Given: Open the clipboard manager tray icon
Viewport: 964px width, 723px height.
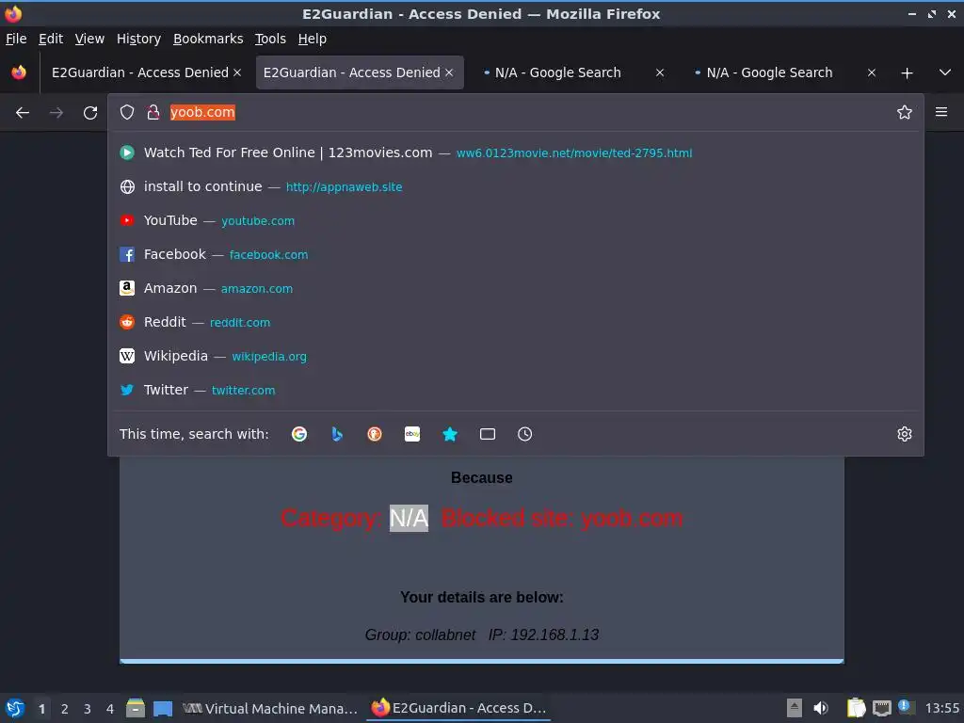Looking at the screenshot, I should click(856, 708).
